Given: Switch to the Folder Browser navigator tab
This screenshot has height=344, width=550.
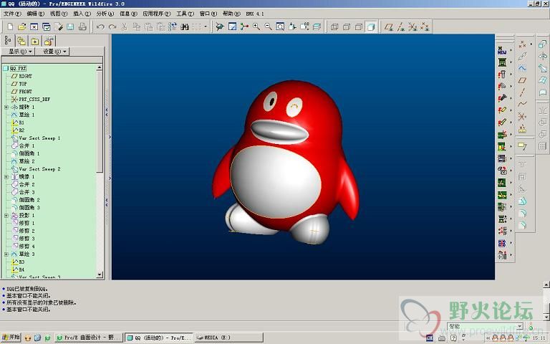Looking at the screenshot, I should tap(21, 41).
